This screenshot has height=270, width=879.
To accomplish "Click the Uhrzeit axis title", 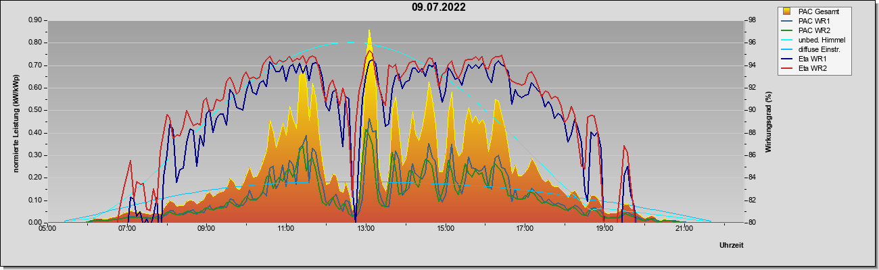I will coord(732,245).
